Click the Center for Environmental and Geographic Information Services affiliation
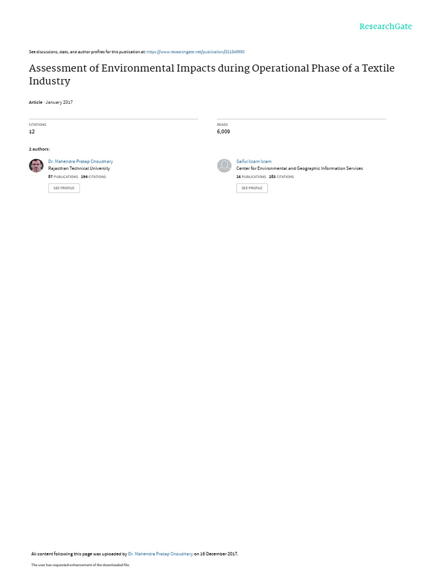Image resolution: width=434 pixels, height=578 pixels. click(x=300, y=168)
